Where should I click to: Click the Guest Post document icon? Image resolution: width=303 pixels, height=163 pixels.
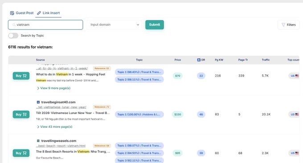pos(12,13)
